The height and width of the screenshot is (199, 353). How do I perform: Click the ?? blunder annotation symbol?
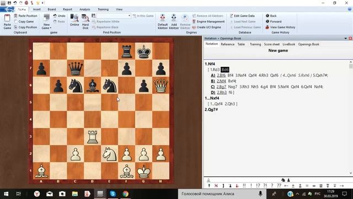pos(279,186)
